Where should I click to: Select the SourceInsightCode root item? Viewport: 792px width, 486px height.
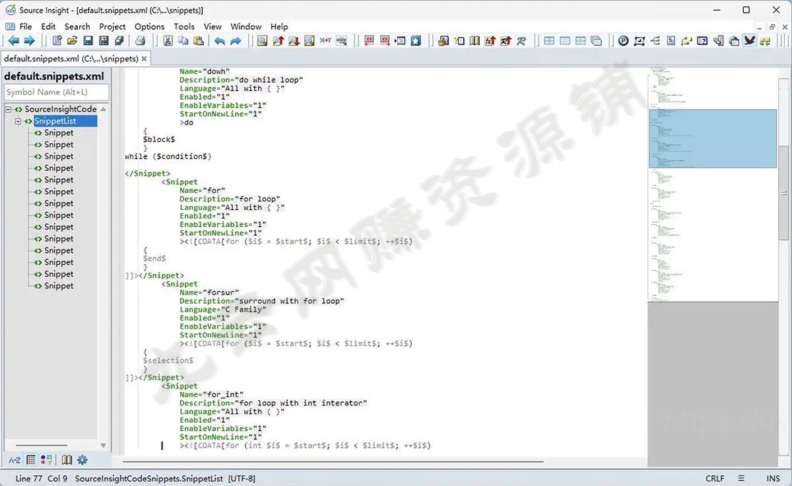[x=61, y=110]
